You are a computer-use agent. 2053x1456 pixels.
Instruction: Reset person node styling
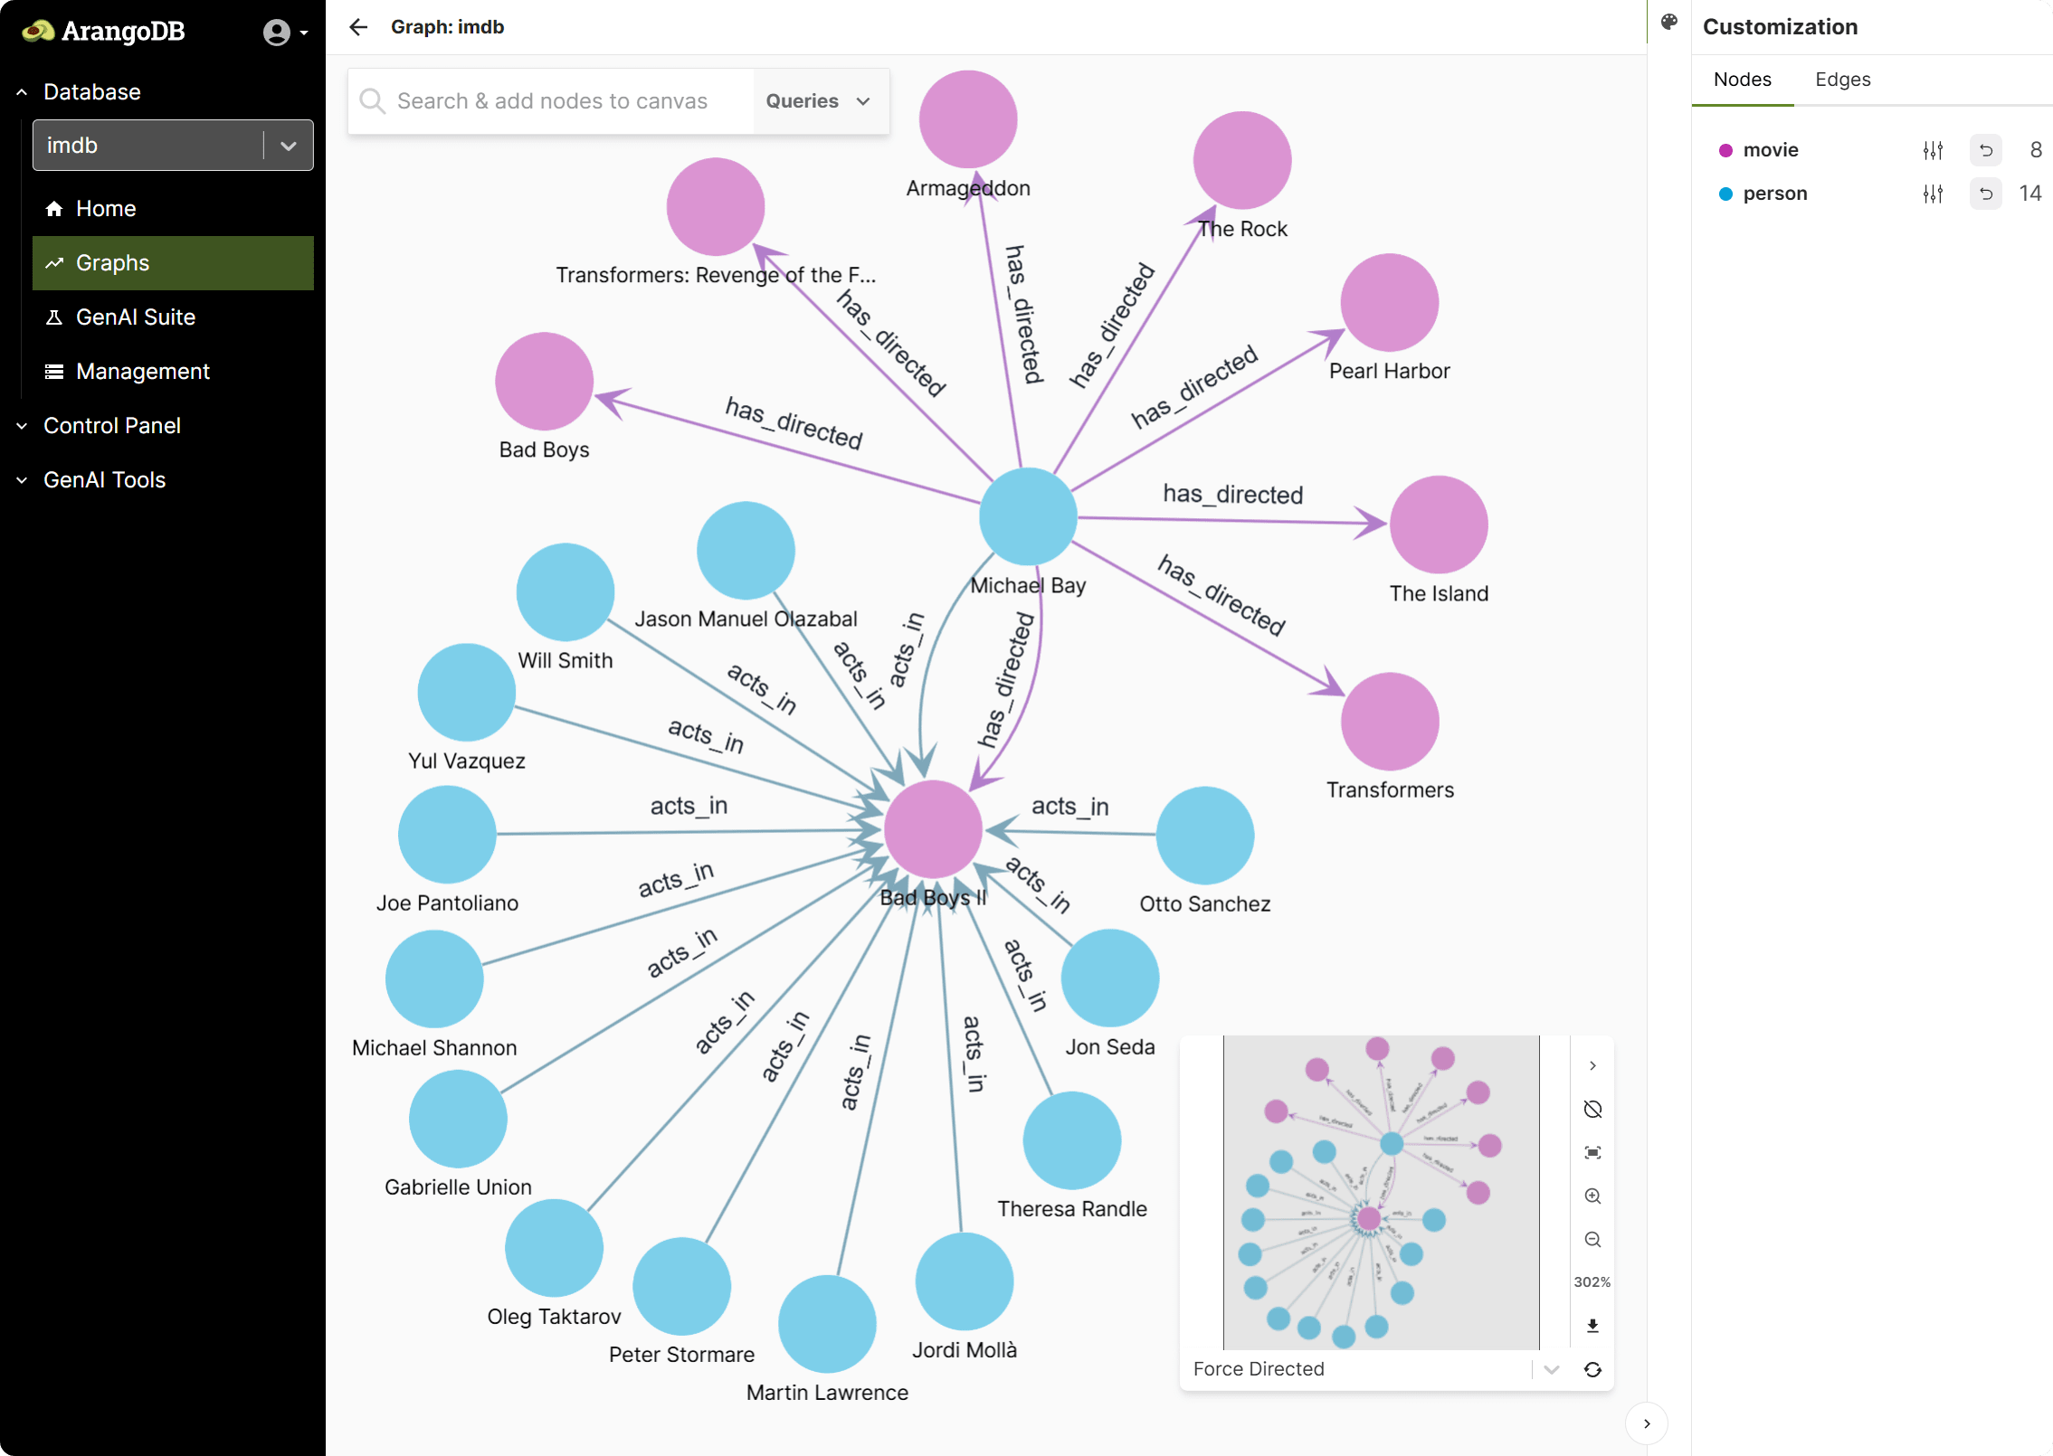pyautogui.click(x=1985, y=194)
